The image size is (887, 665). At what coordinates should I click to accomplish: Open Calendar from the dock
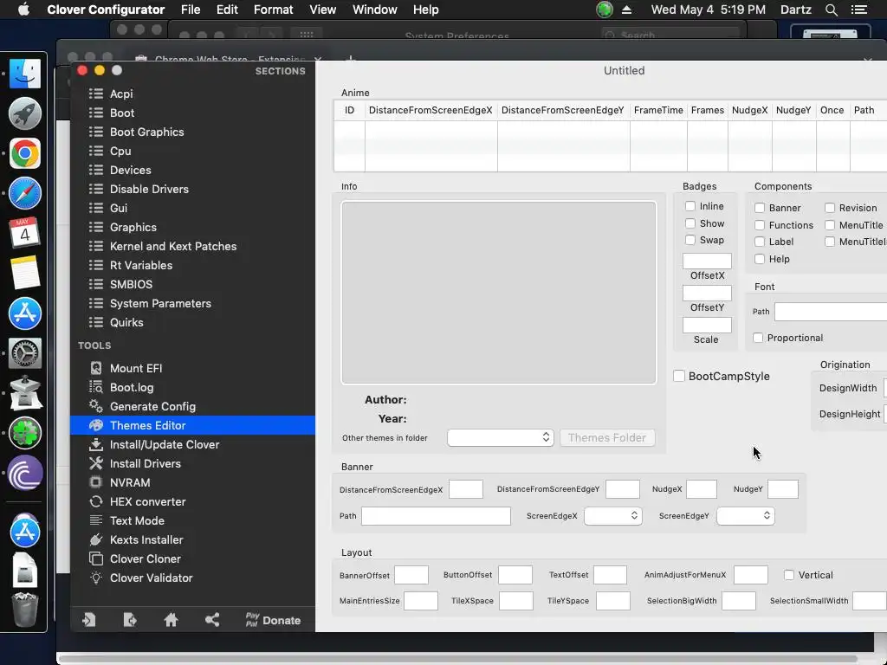tap(25, 233)
